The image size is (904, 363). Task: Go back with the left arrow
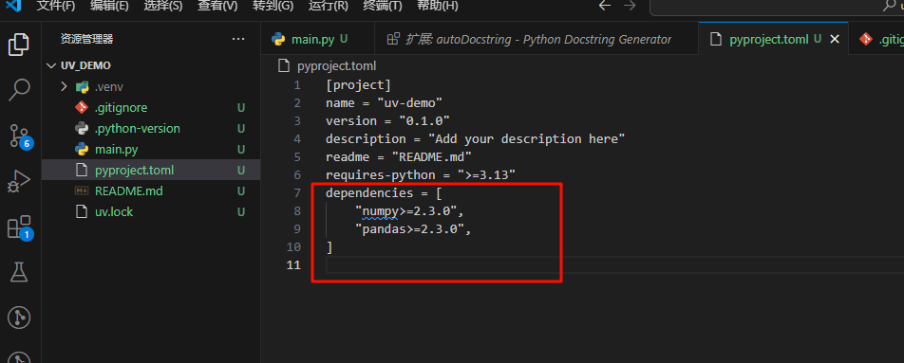tap(604, 6)
